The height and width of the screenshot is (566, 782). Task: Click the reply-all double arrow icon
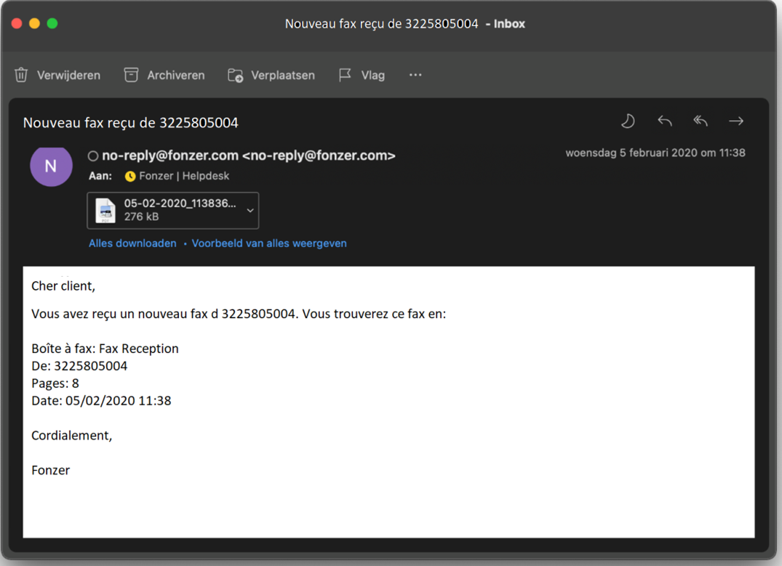(701, 121)
